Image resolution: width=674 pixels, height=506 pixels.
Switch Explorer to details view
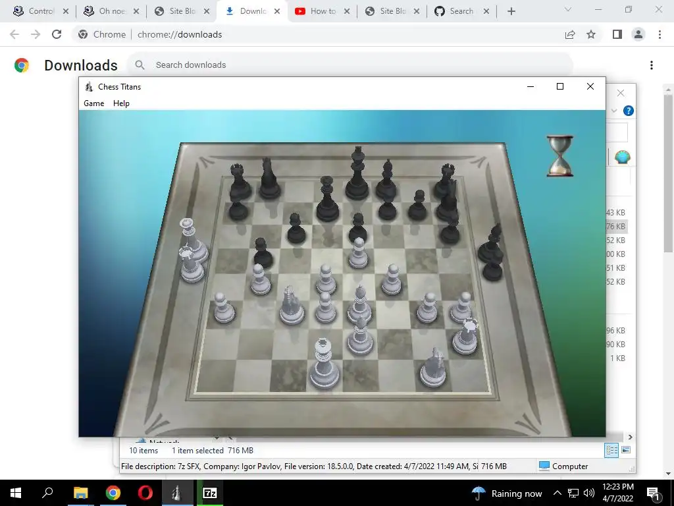tap(611, 451)
